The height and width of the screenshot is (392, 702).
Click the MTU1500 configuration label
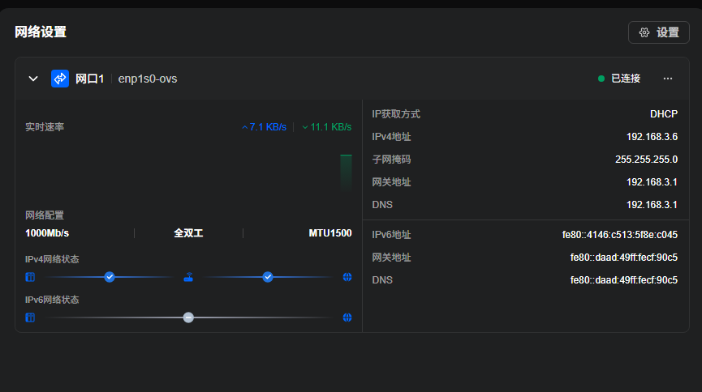(x=330, y=233)
